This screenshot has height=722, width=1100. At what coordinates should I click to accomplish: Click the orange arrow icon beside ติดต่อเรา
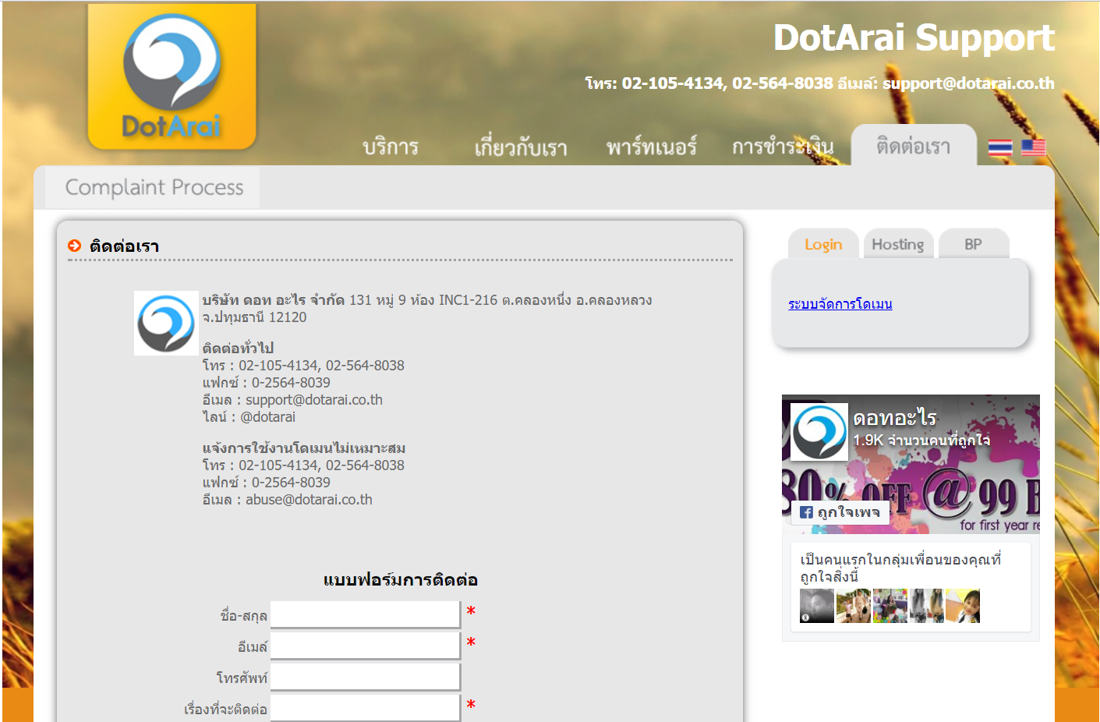pos(75,246)
